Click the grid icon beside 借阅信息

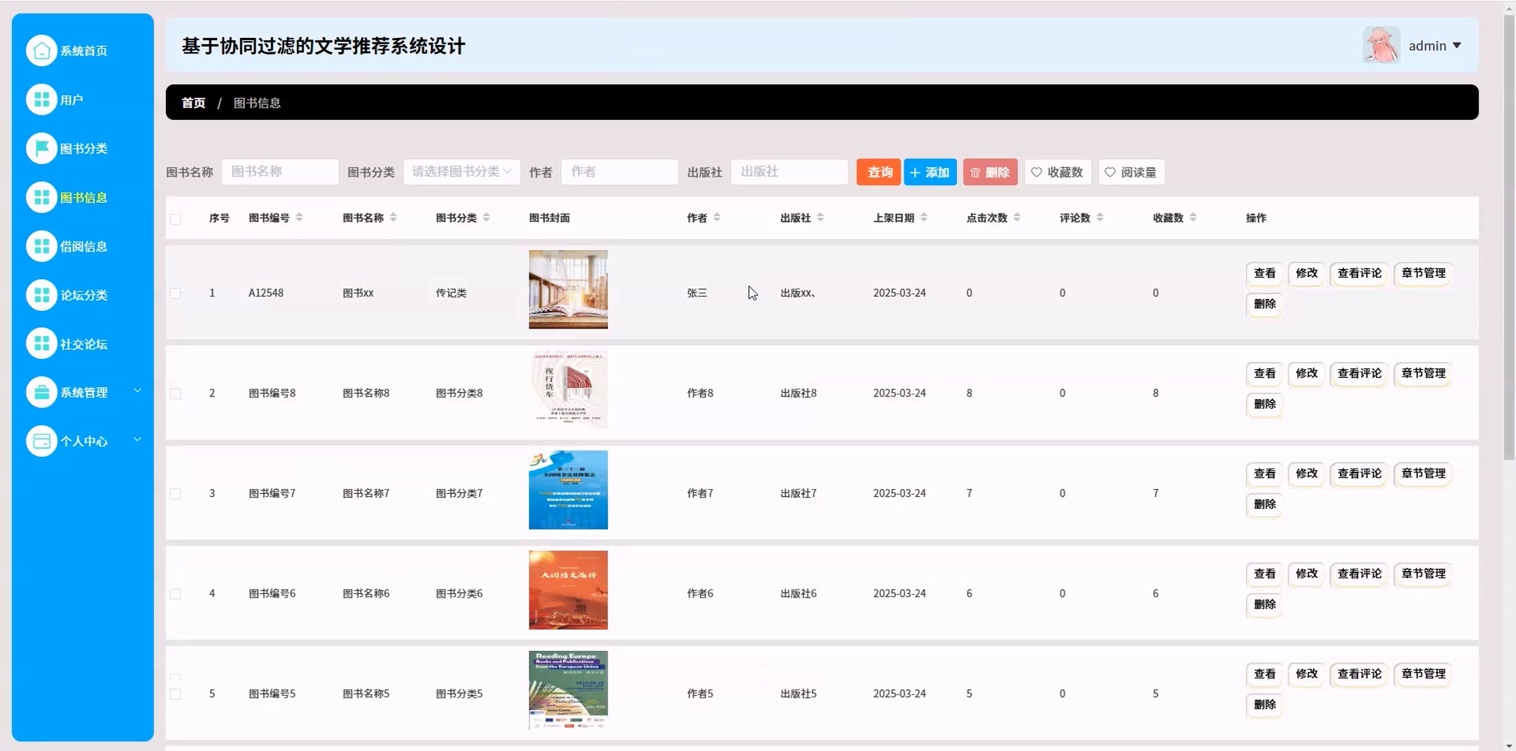41,246
